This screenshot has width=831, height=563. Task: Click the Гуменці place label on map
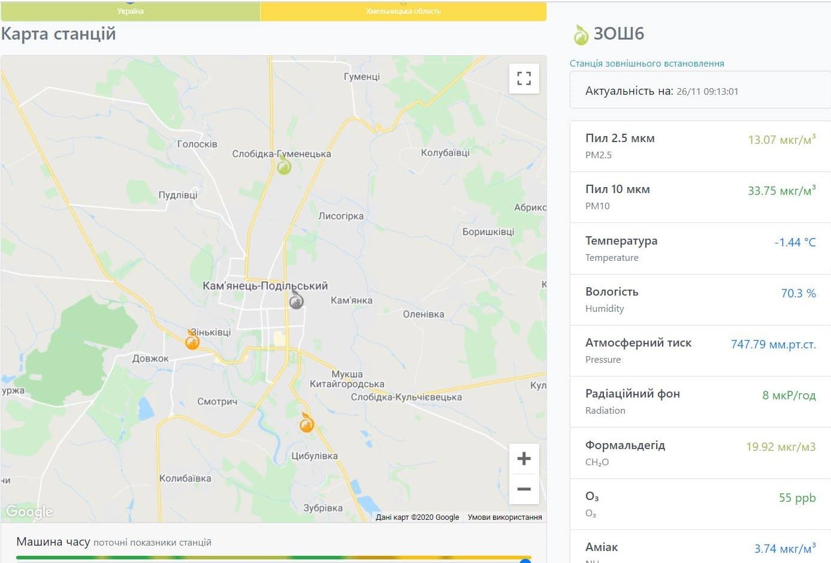tap(362, 77)
